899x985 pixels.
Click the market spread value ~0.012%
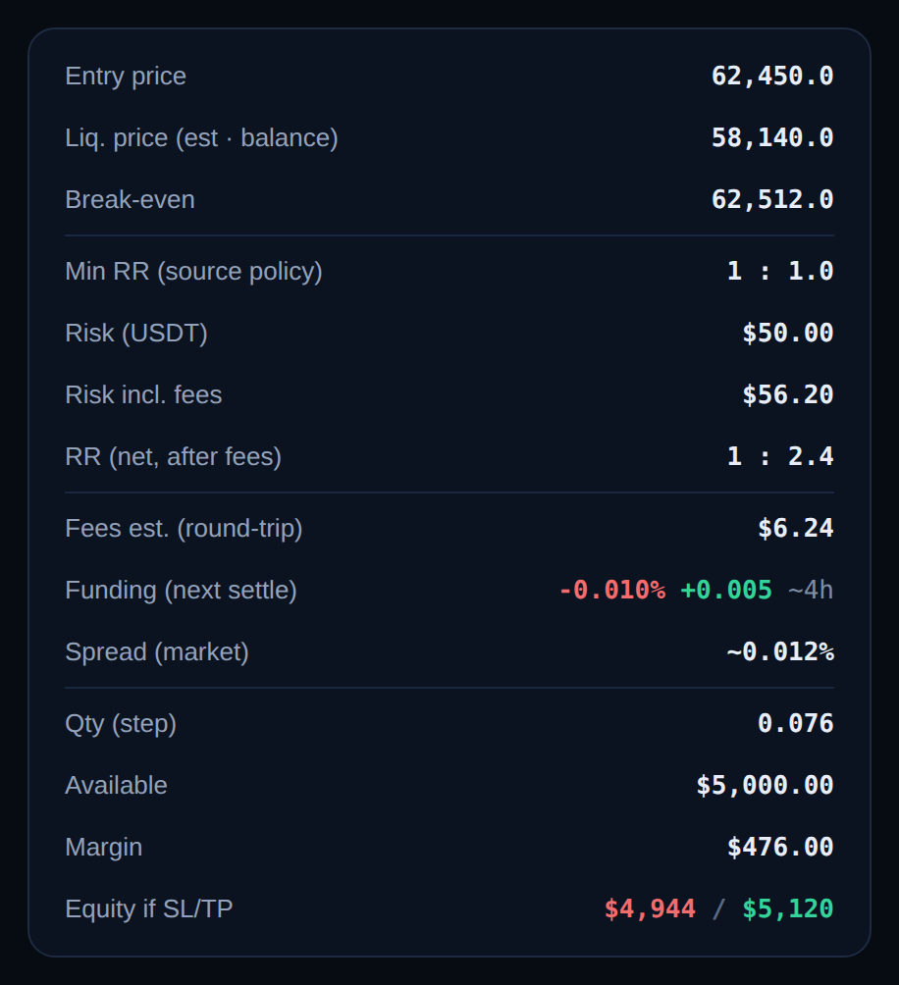(x=780, y=652)
